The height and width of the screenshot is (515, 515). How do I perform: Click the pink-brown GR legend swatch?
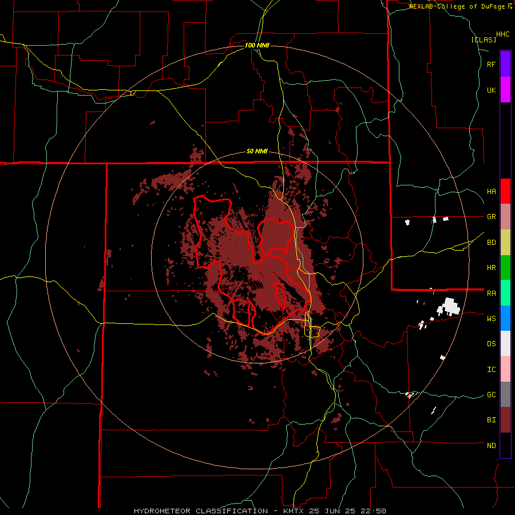505,217
